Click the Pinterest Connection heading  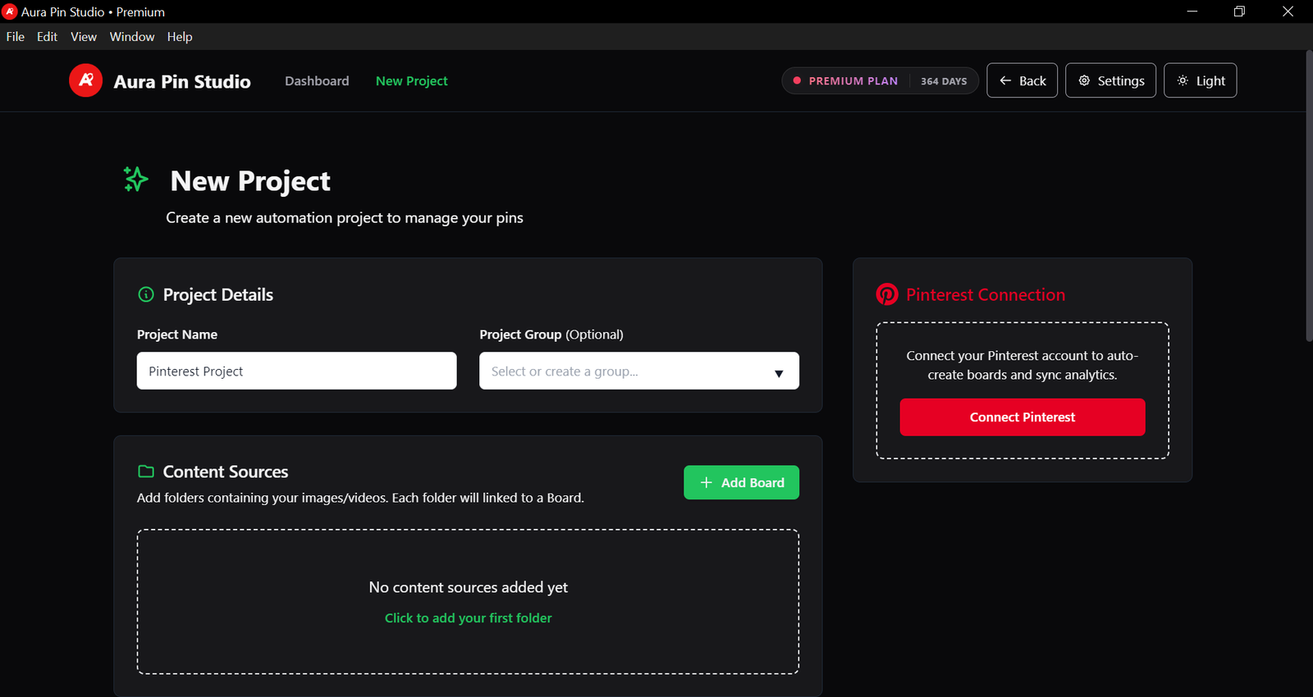986,294
